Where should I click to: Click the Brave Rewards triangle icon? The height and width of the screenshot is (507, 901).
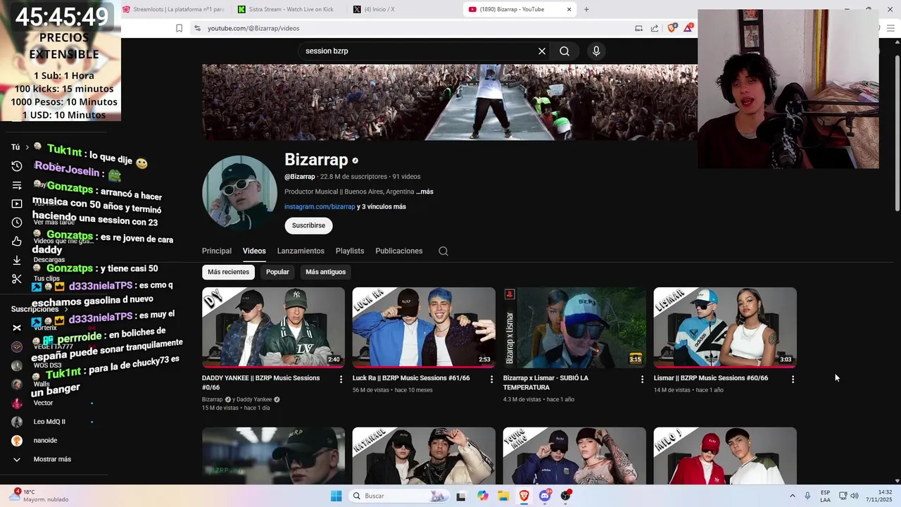688,28
